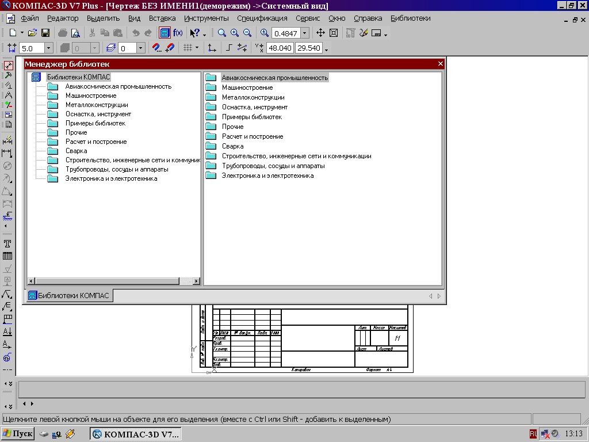Image resolution: width=589 pixels, height=442 pixels.
Task: Click the RU language indicator in tray
Action: [x=533, y=434]
